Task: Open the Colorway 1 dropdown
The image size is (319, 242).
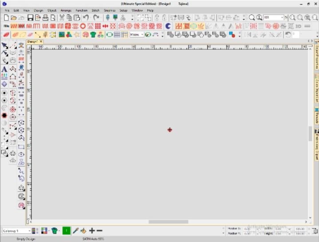Action: coord(17,231)
